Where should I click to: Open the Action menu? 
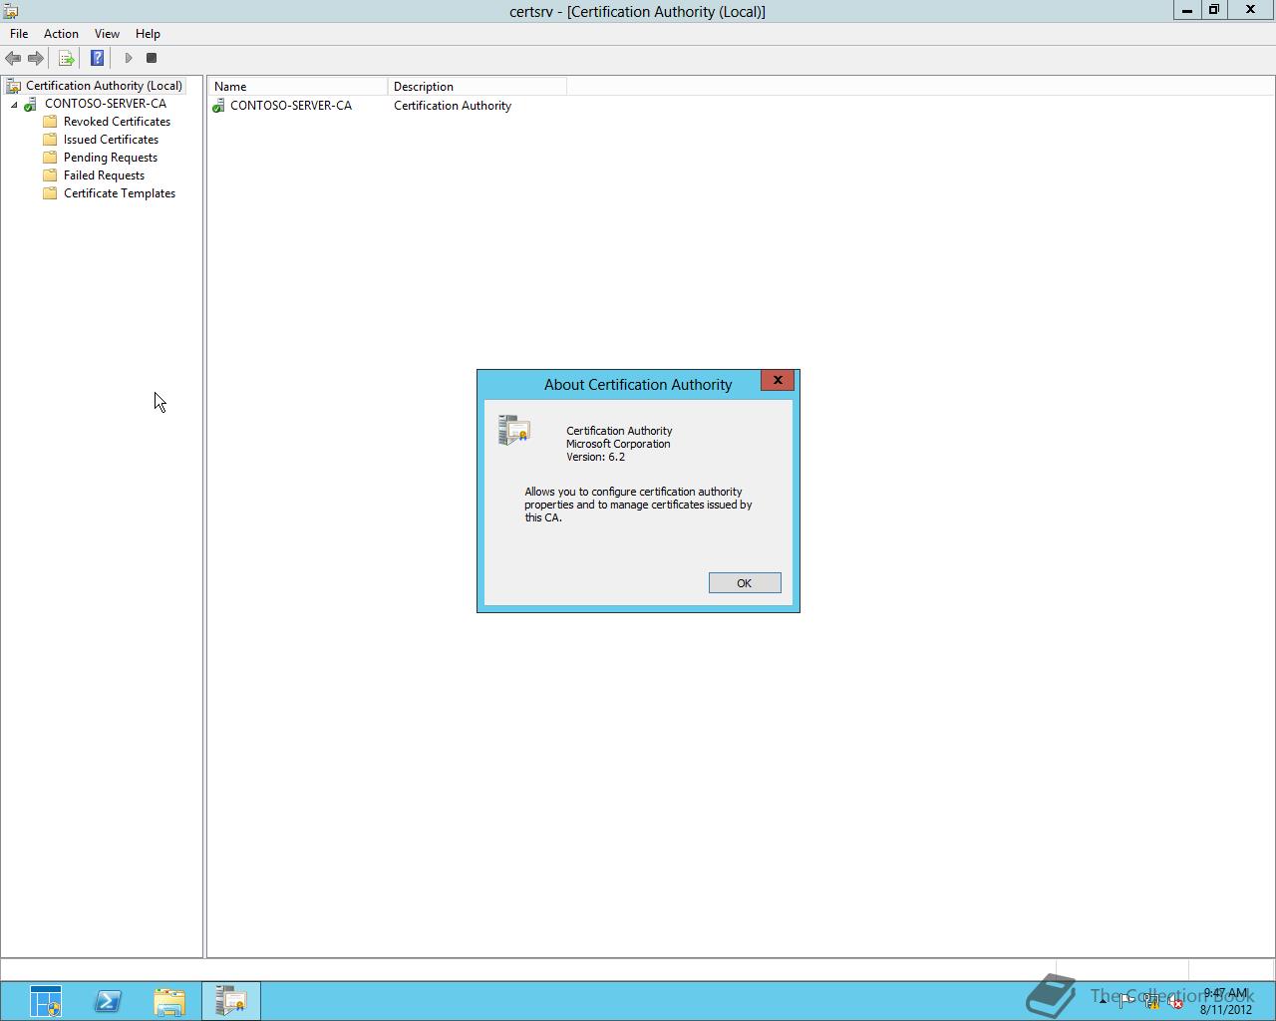(x=61, y=34)
